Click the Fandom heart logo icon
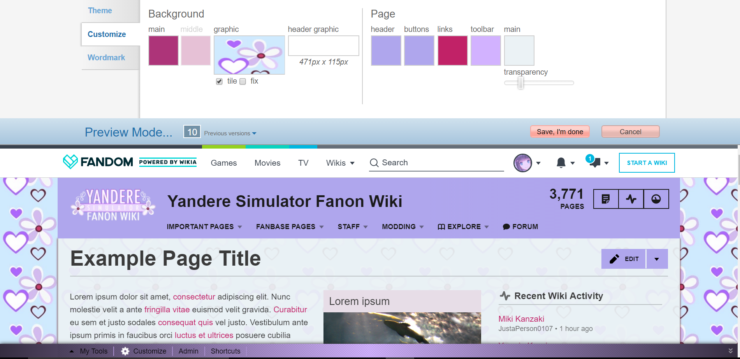Image resolution: width=740 pixels, height=359 pixels. [x=70, y=162]
